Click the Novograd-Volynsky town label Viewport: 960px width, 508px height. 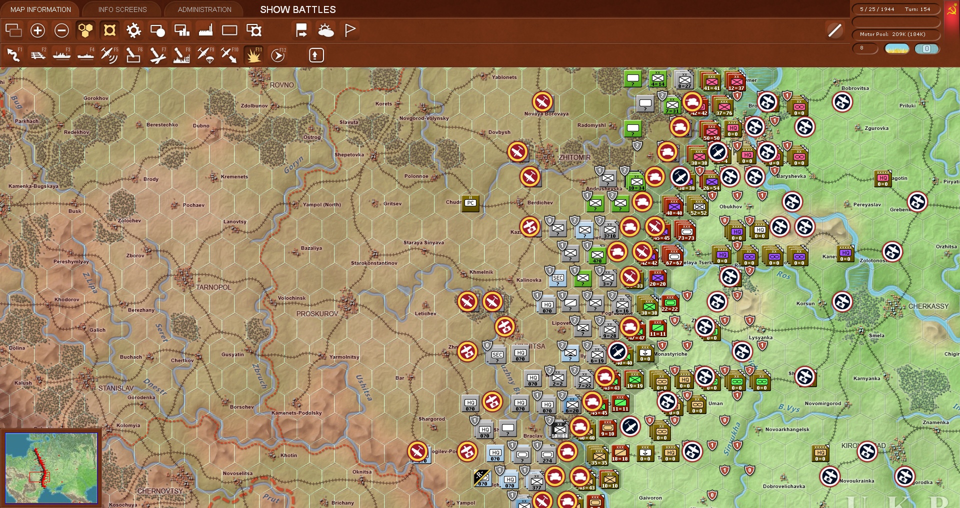[x=424, y=118]
